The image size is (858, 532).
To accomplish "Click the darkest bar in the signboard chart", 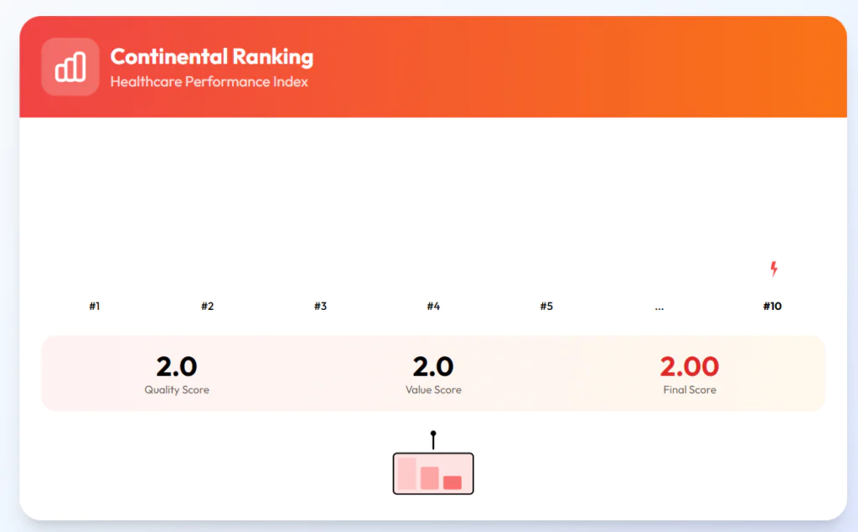I will pos(452,483).
